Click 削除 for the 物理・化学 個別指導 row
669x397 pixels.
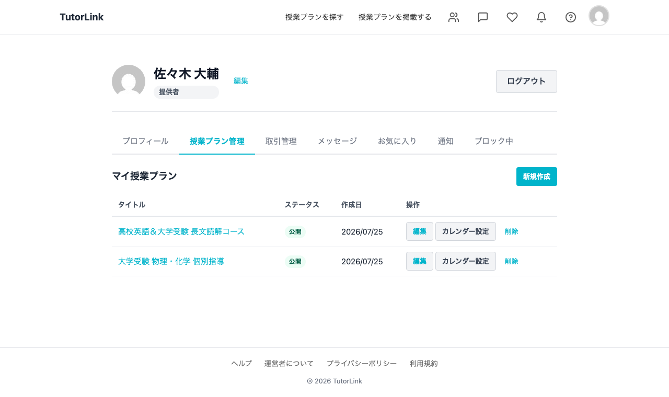point(512,261)
